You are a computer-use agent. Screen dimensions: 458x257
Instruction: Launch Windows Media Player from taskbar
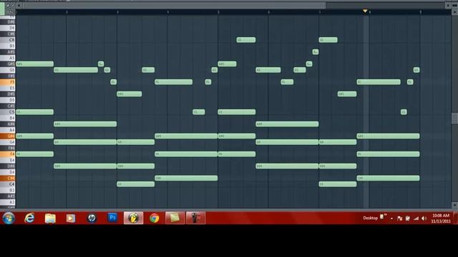point(71,218)
